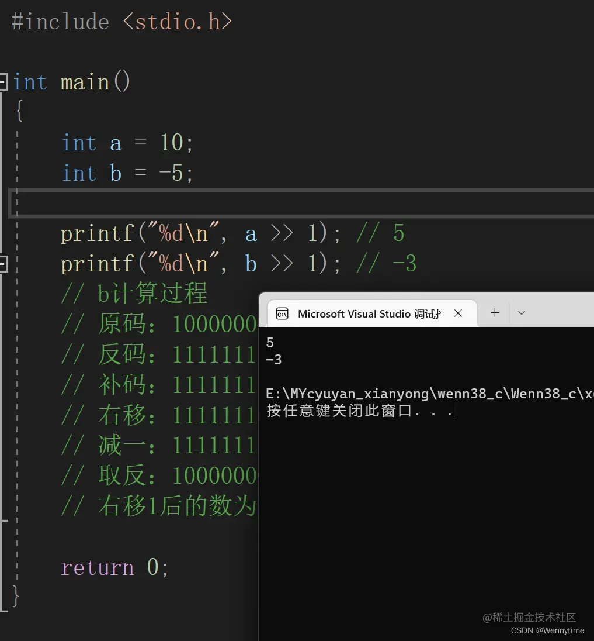Click the '// -3' comment after second printf

(x=386, y=264)
